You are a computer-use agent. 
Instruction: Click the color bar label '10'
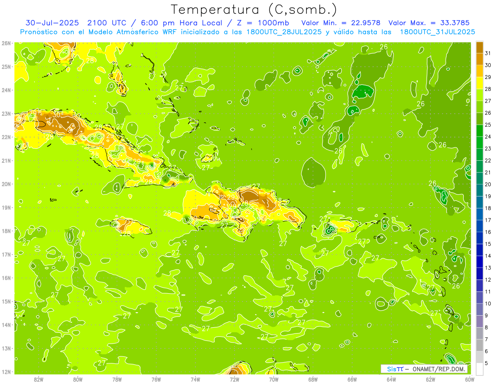tap(488, 304)
